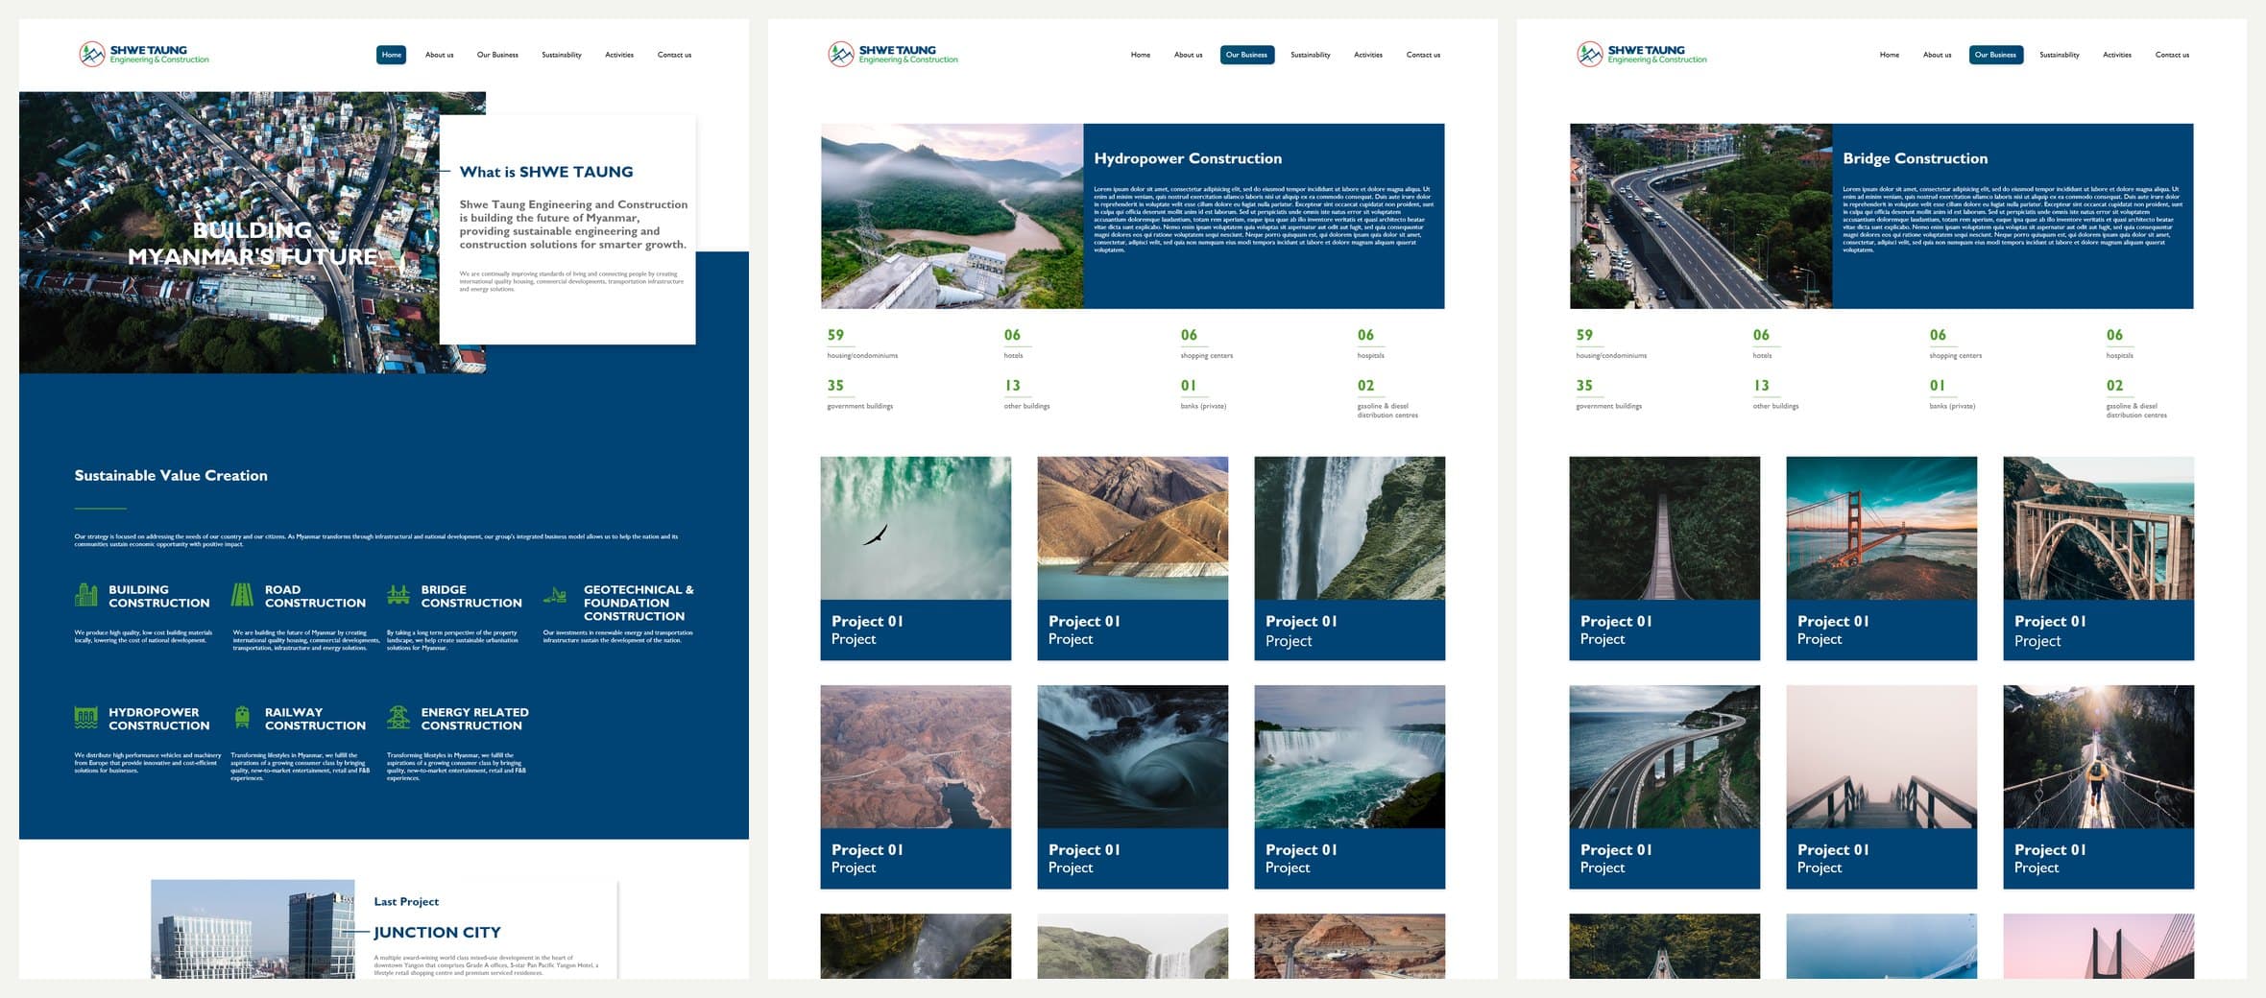Click the Bridge Construction green service icon
Screen dimensions: 2266x998
tap(398, 595)
